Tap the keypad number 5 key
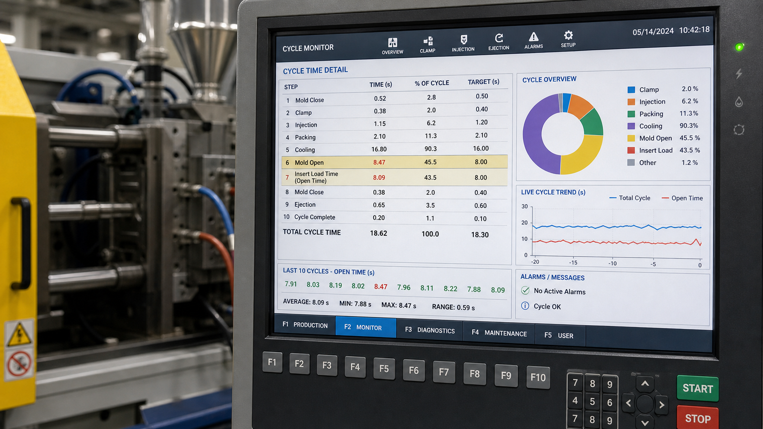This screenshot has width=763, height=429. pos(592,402)
